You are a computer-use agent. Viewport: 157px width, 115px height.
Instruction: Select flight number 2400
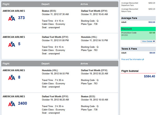tap(23, 103)
